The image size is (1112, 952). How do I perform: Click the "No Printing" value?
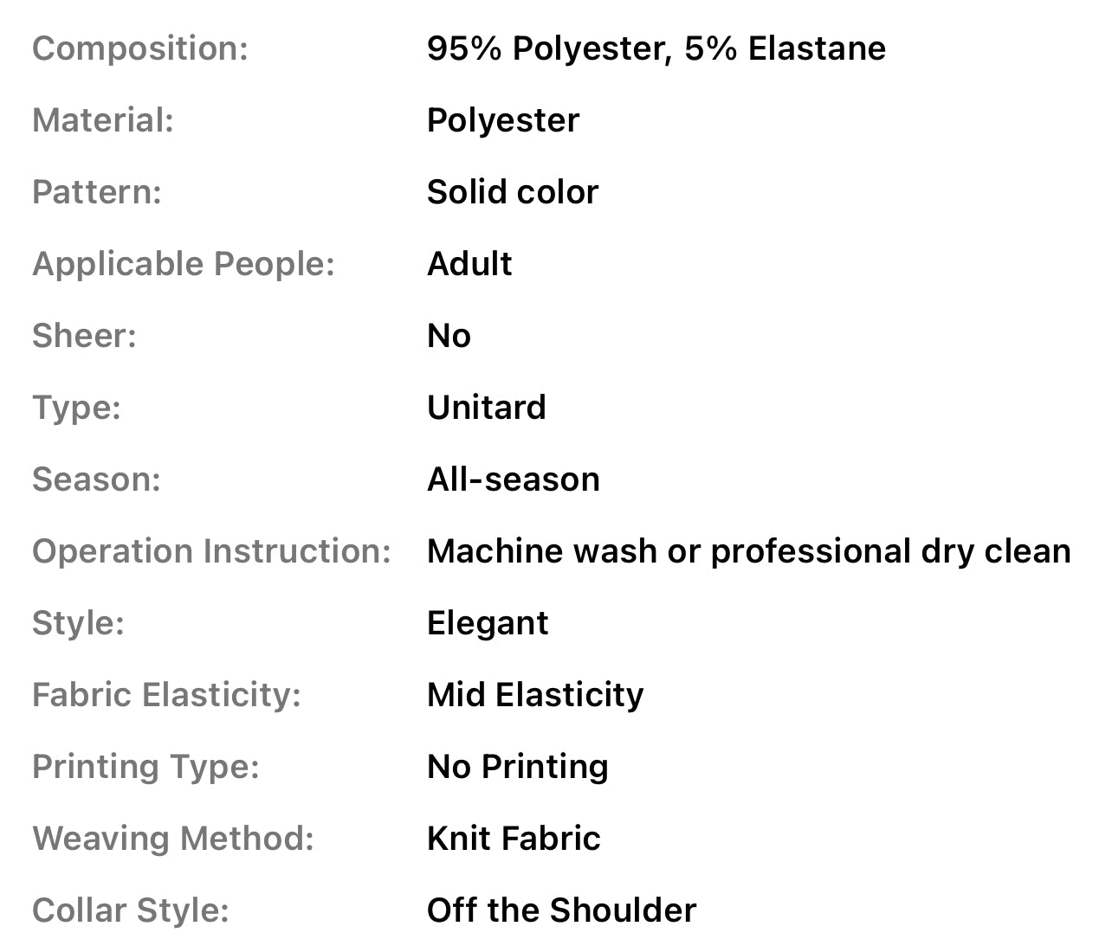[517, 767]
